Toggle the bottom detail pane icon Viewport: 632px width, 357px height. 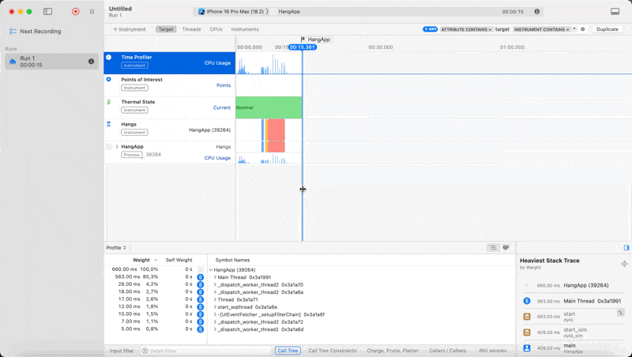tap(615, 12)
